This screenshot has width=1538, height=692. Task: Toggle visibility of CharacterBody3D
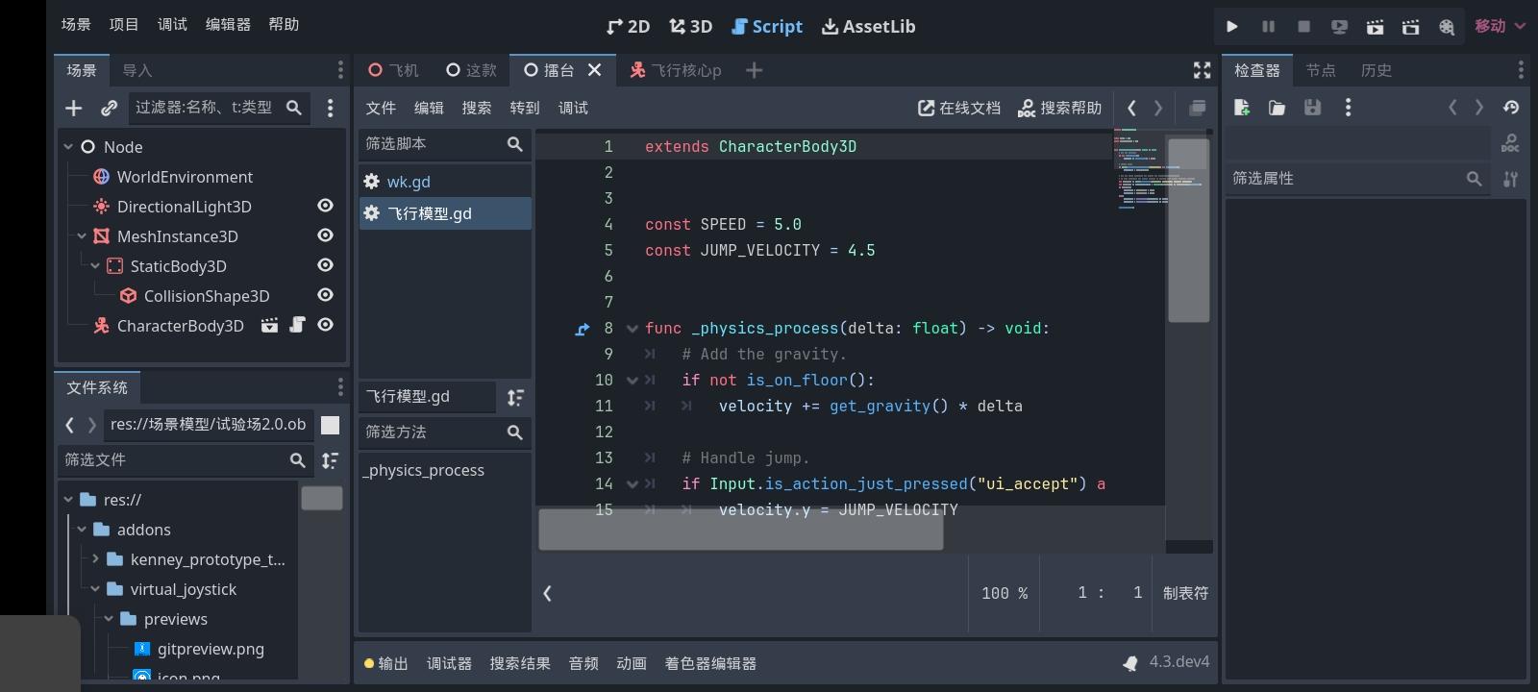(325, 325)
